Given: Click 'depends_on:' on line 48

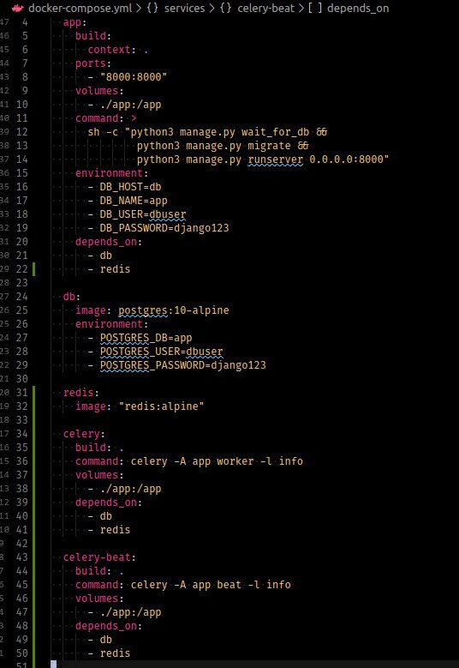Looking at the screenshot, I should click(x=109, y=625).
